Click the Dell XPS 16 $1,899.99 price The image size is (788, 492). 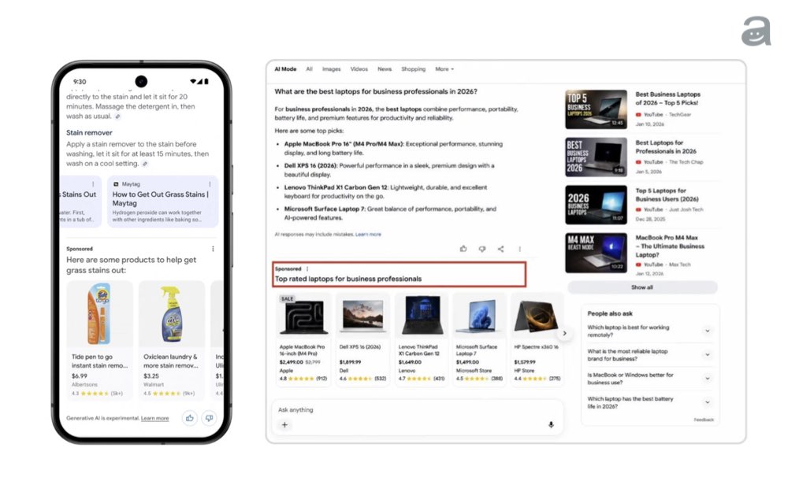point(349,362)
